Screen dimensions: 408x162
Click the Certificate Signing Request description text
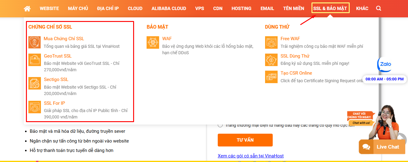pyautogui.click(x=322, y=81)
